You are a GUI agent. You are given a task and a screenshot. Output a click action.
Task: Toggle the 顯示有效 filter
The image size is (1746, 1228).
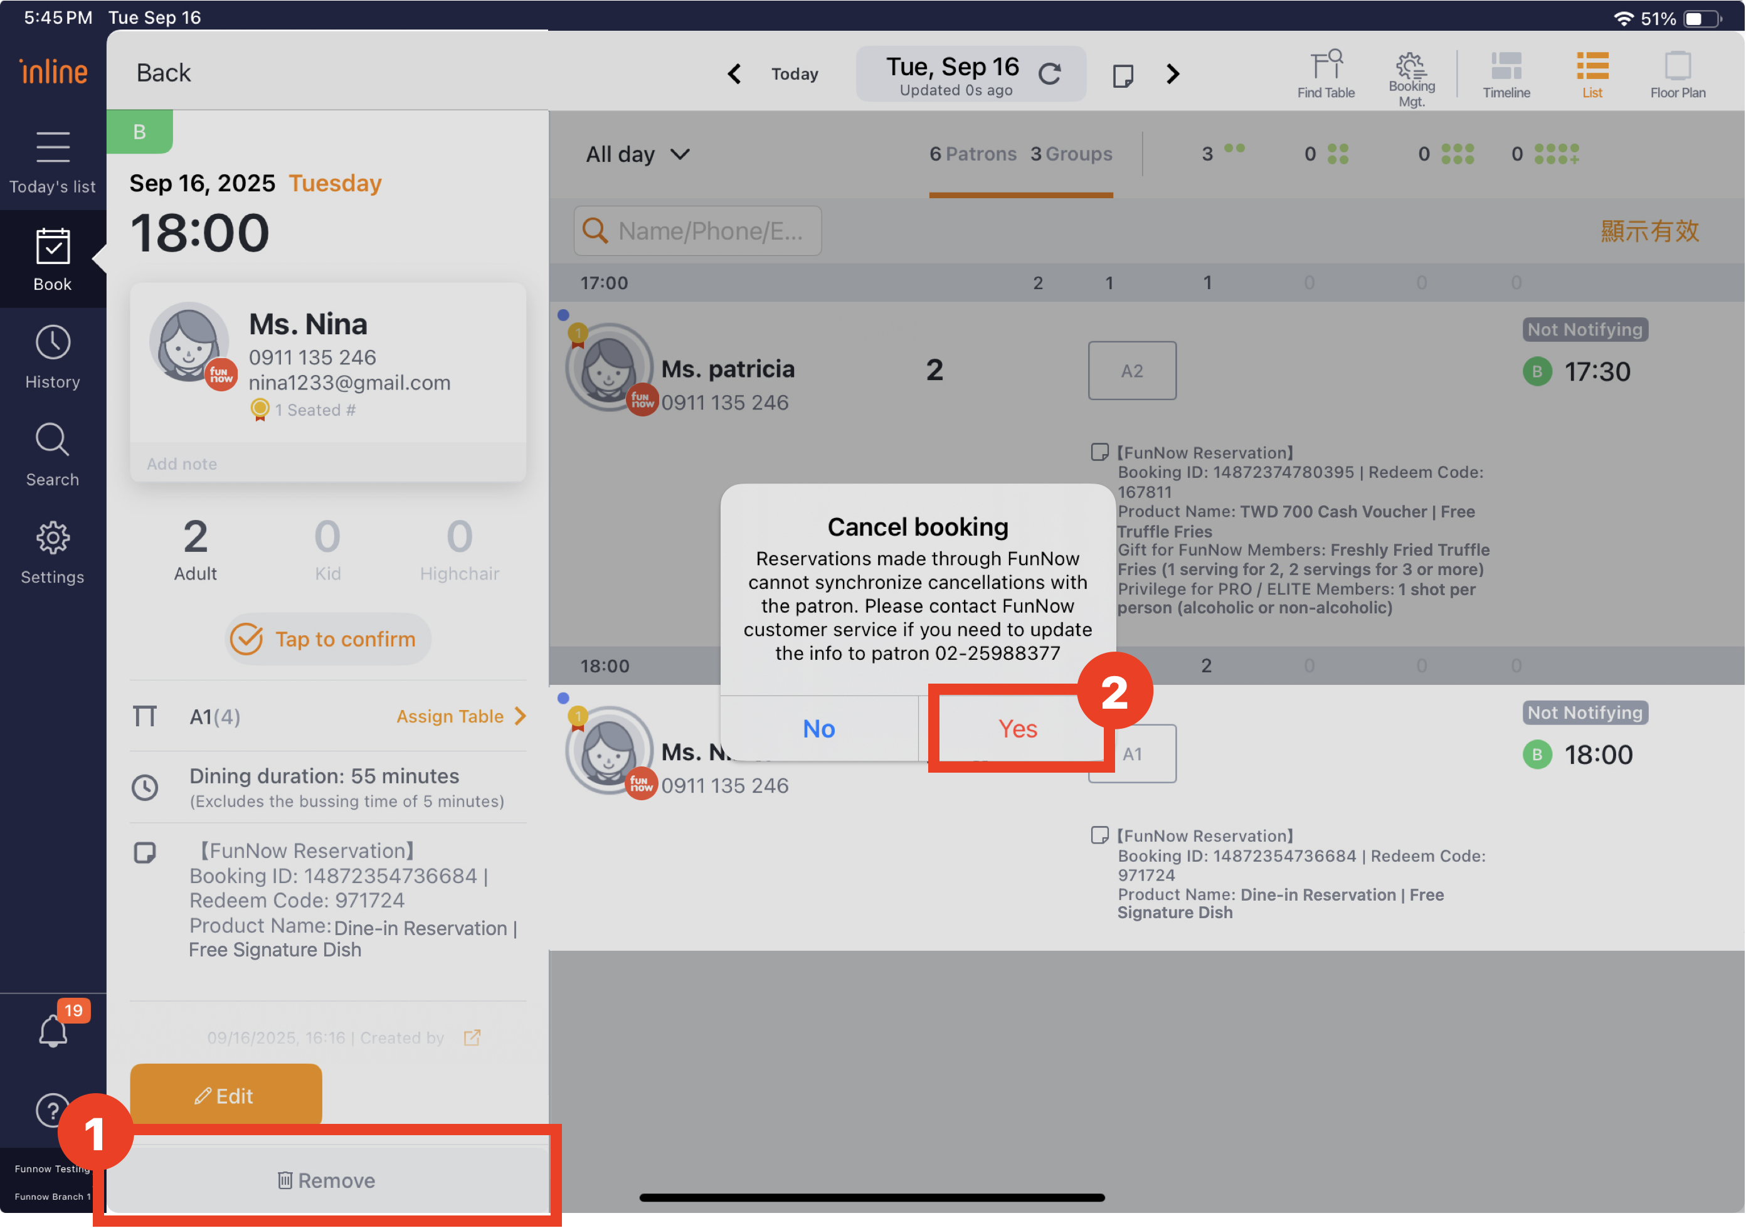pos(1649,231)
